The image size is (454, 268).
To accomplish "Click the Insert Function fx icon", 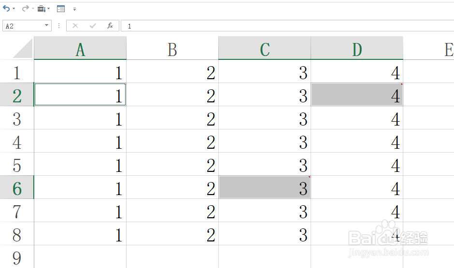I will pyautogui.click(x=110, y=26).
